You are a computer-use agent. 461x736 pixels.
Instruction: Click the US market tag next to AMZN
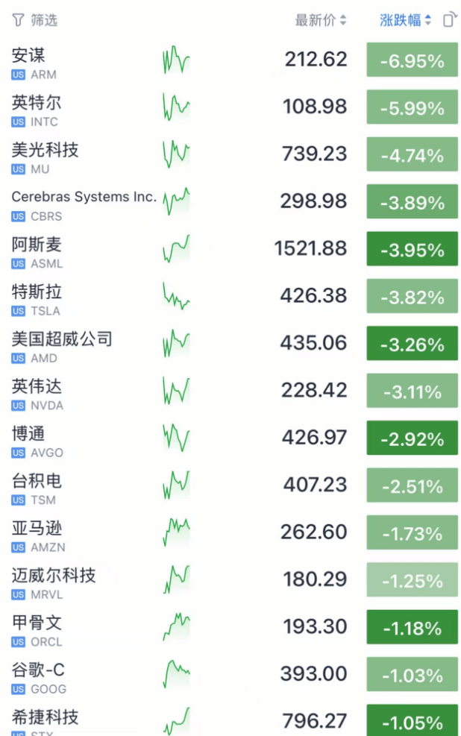[19, 547]
